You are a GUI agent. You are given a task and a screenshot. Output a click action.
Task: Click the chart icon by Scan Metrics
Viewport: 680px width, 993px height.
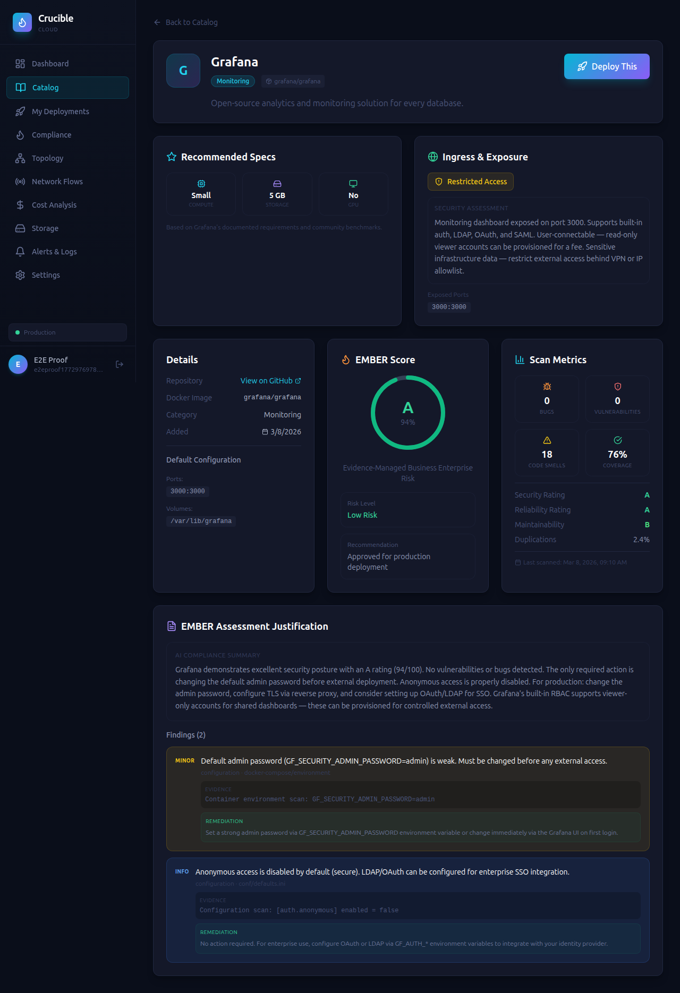pos(520,360)
